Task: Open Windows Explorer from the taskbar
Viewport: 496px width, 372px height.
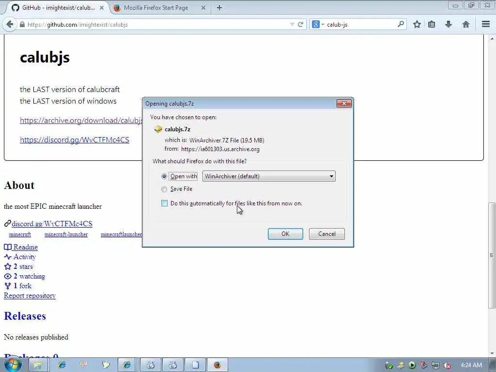Action: pyautogui.click(x=38, y=365)
